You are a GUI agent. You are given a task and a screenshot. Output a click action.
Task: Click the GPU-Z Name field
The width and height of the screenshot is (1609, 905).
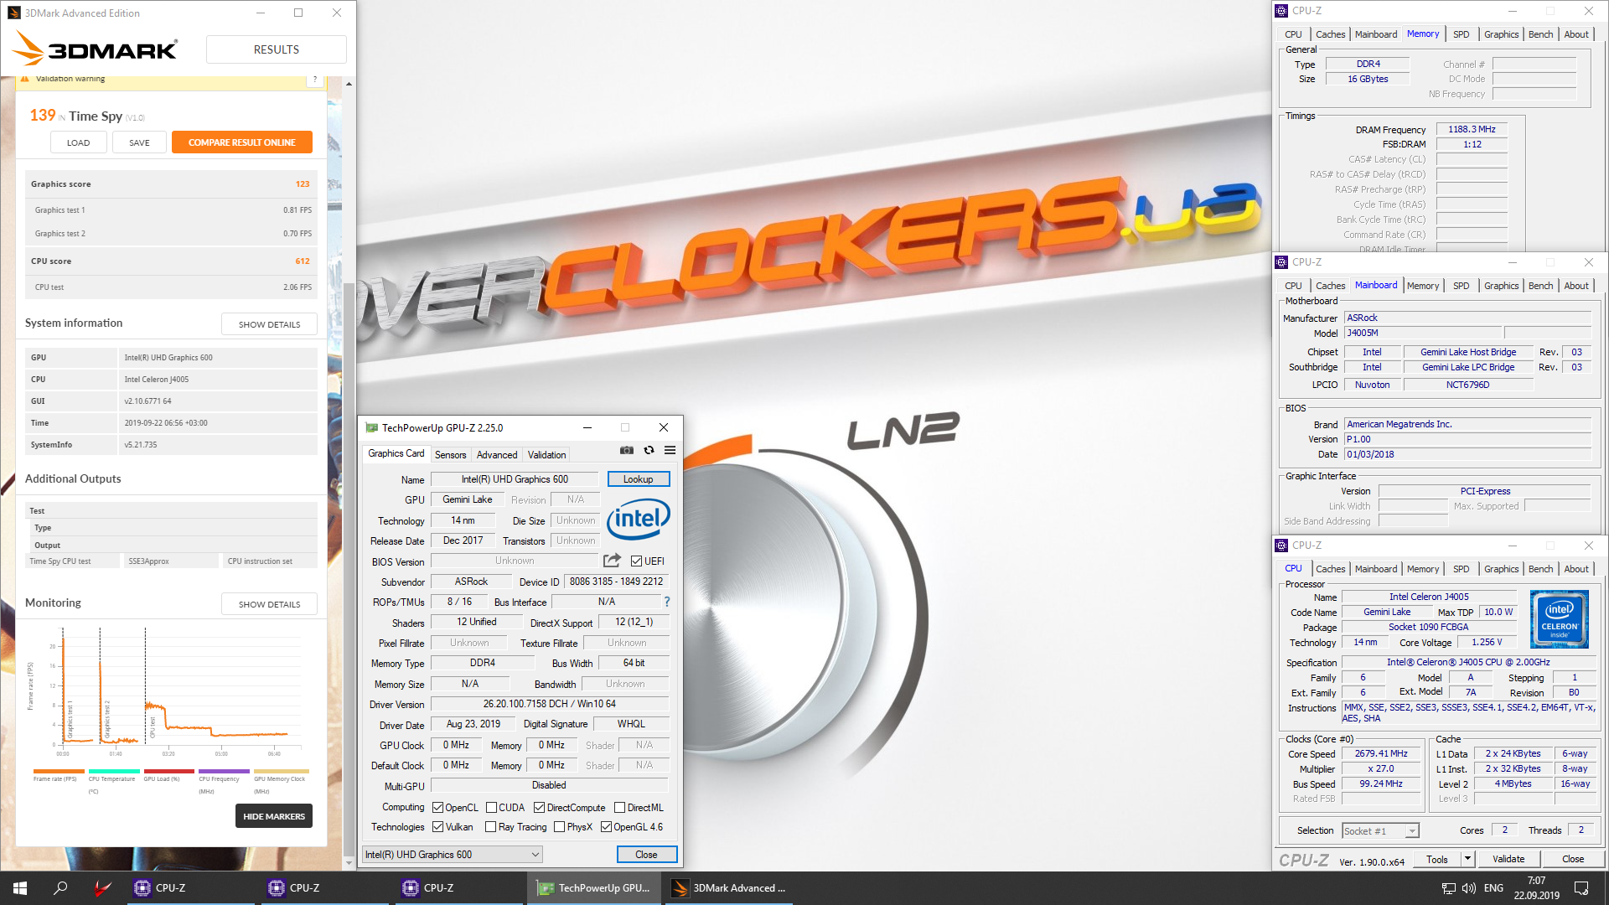(515, 479)
